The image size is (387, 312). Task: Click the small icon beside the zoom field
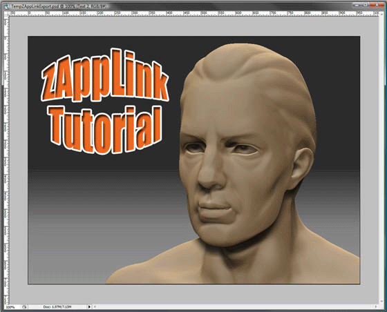point(24,307)
